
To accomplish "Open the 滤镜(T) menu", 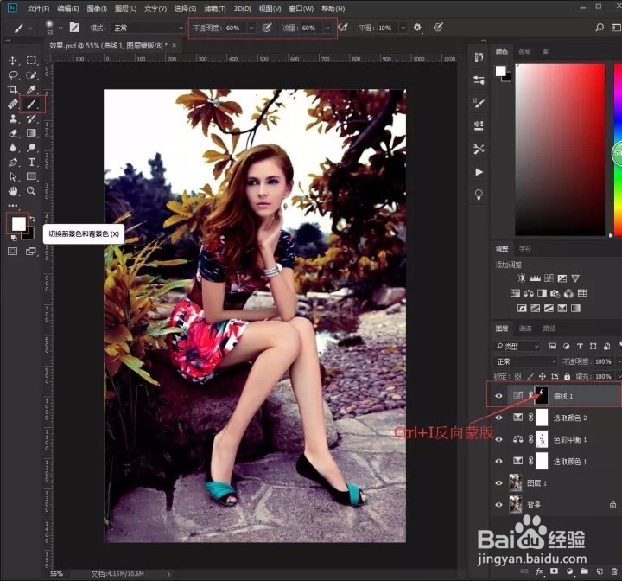I will (x=214, y=9).
